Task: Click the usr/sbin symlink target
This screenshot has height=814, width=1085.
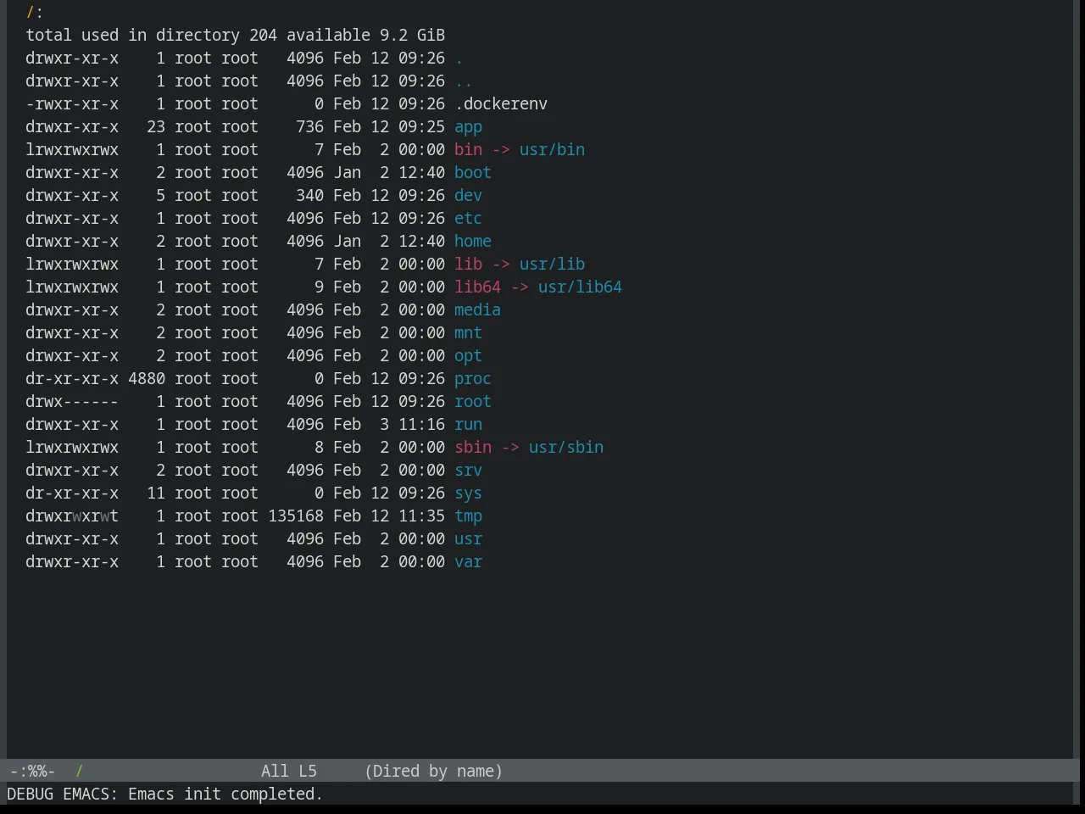Action: click(x=566, y=448)
